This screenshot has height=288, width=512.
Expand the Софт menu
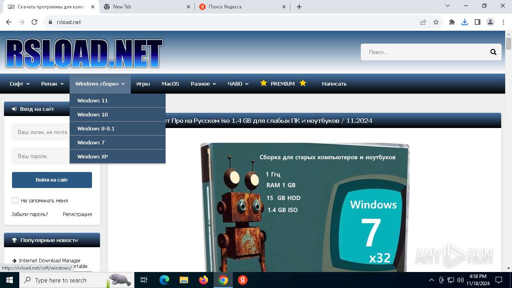pos(20,84)
